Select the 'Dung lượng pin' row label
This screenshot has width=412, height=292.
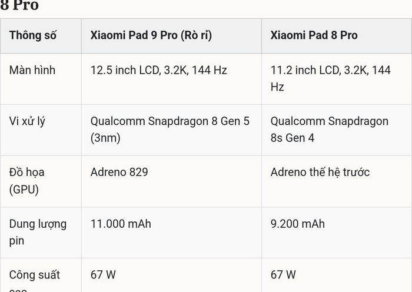point(38,233)
